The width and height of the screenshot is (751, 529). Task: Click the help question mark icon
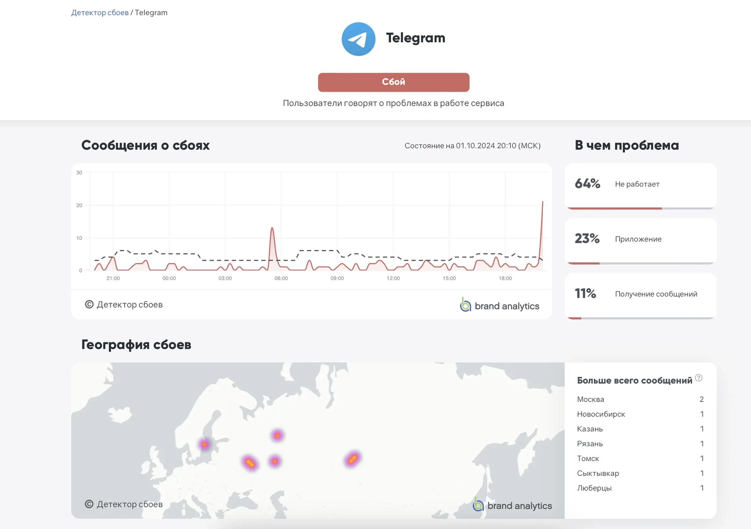point(698,378)
